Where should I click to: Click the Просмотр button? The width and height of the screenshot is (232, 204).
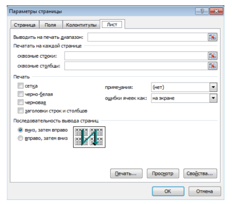(x=163, y=173)
